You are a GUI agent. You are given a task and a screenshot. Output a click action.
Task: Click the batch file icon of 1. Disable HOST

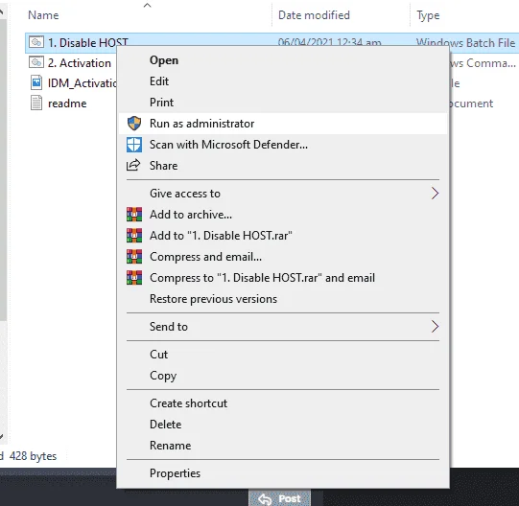pos(36,42)
